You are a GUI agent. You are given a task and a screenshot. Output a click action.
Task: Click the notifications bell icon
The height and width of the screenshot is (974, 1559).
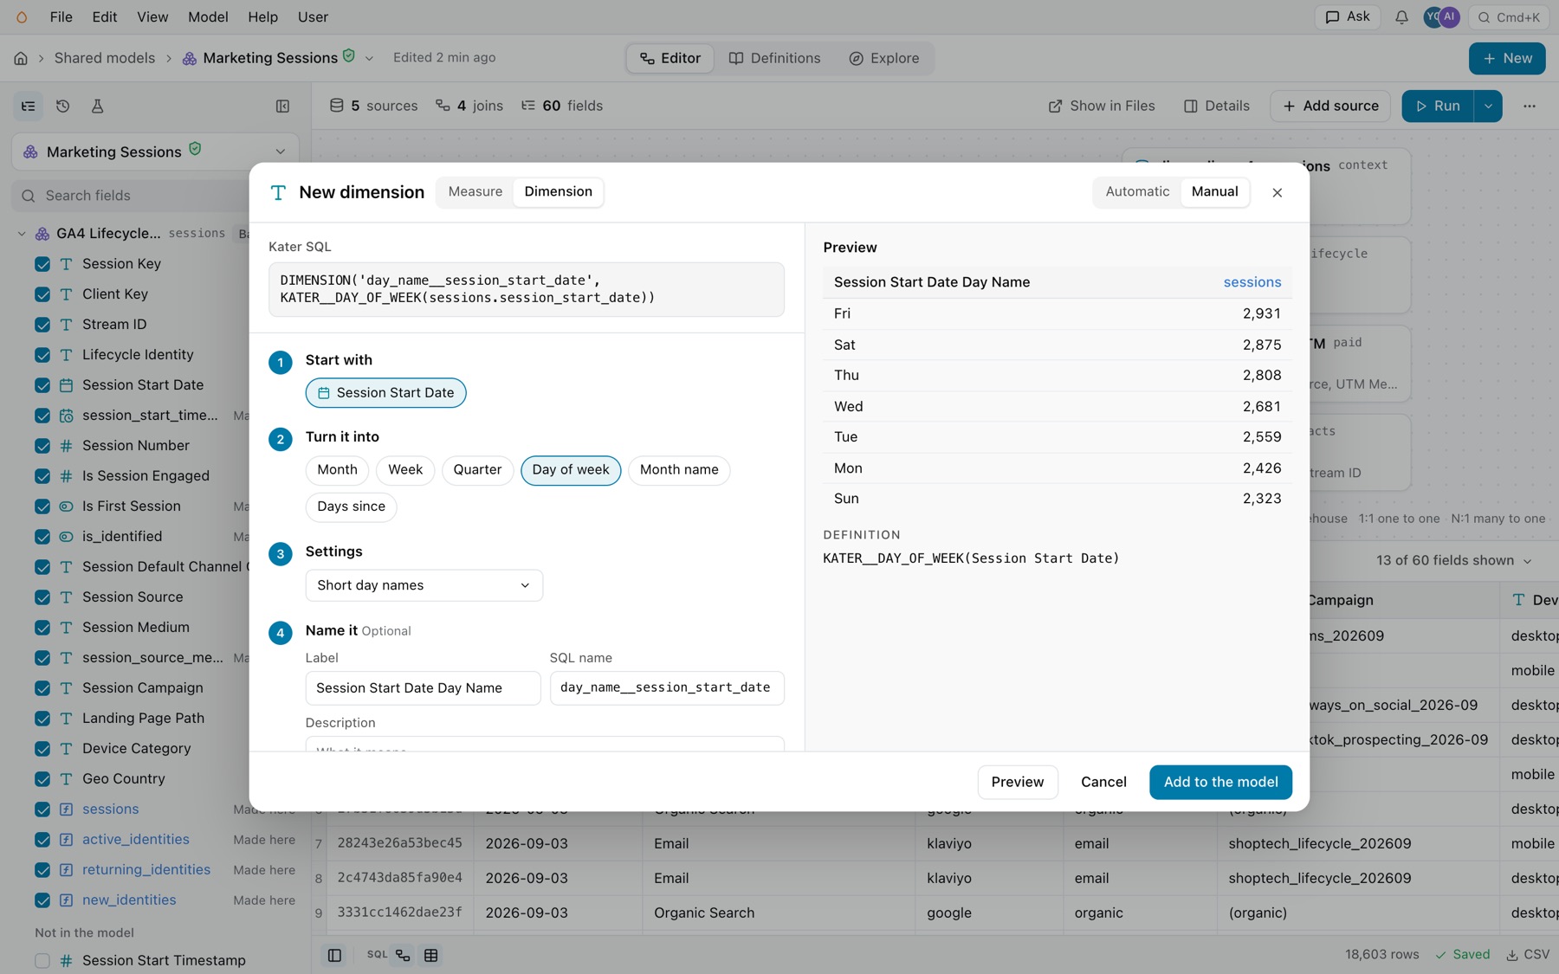coord(1401,17)
